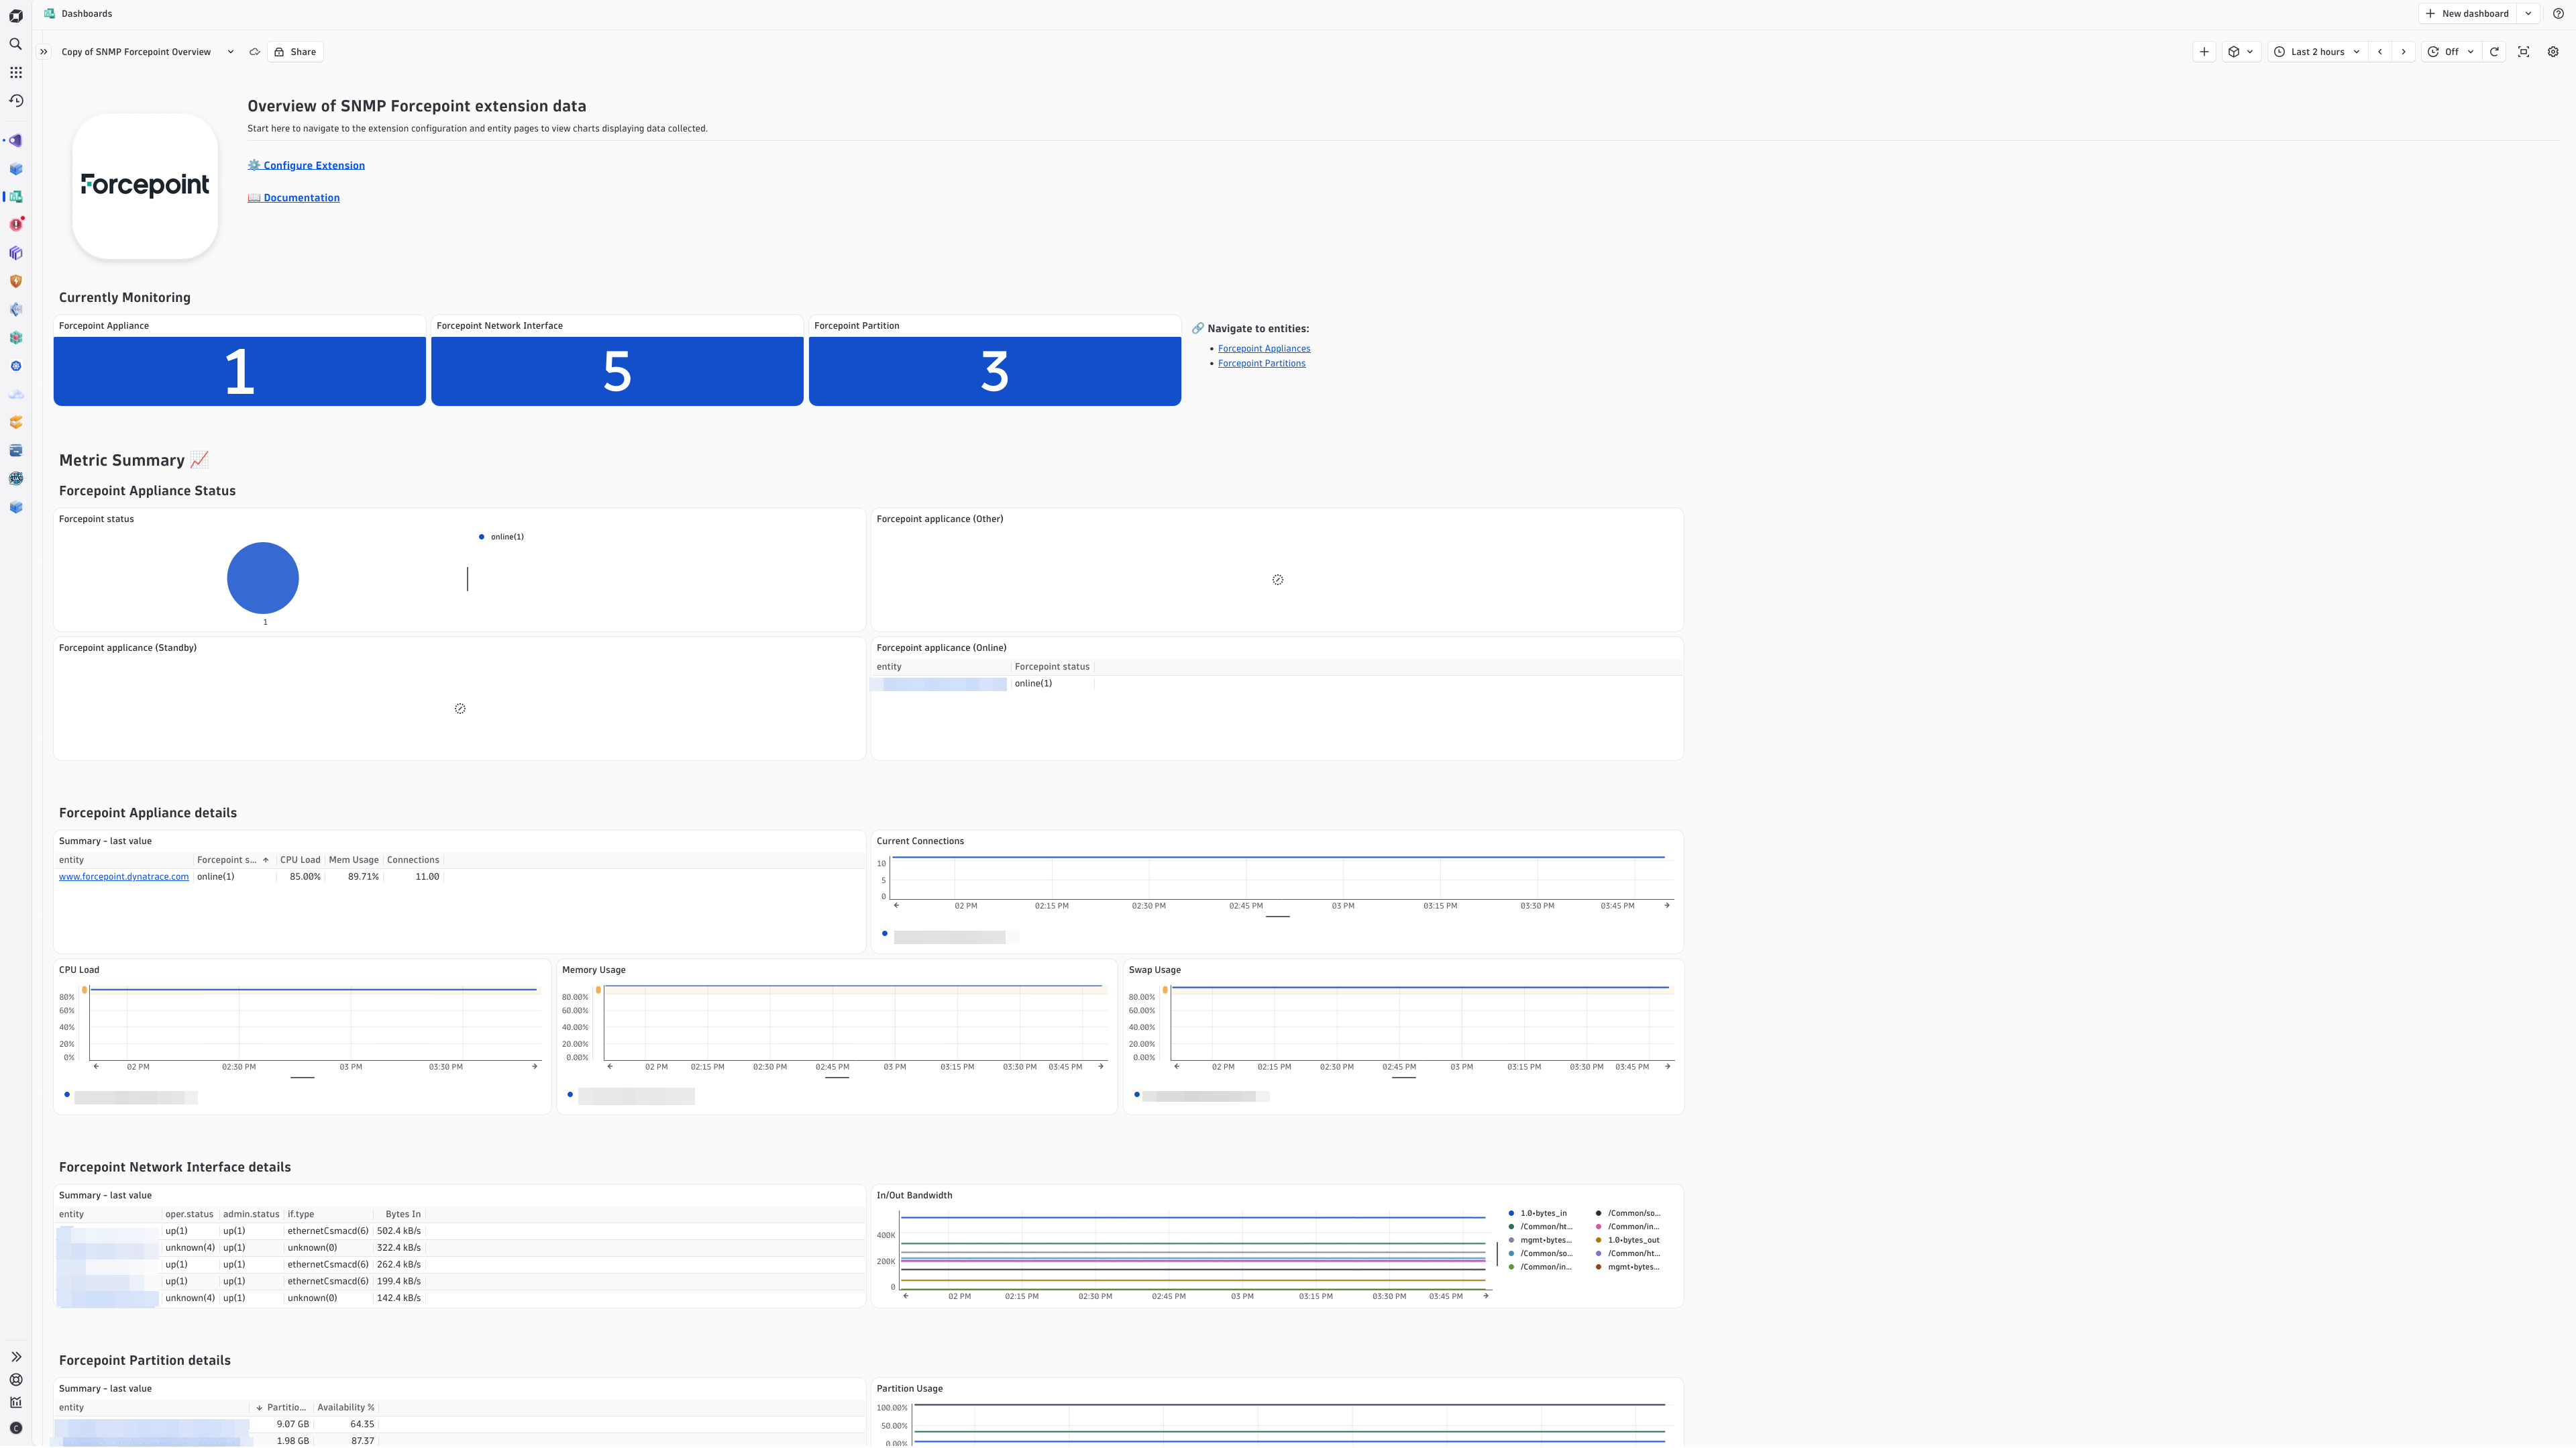Open the orange shield security app icon

[16, 281]
